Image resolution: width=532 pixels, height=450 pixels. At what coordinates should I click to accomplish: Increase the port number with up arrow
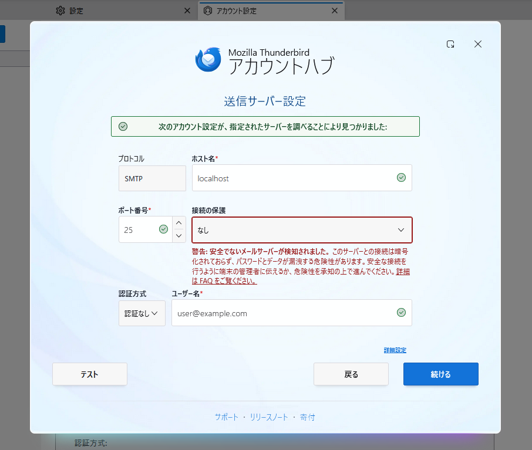(179, 223)
